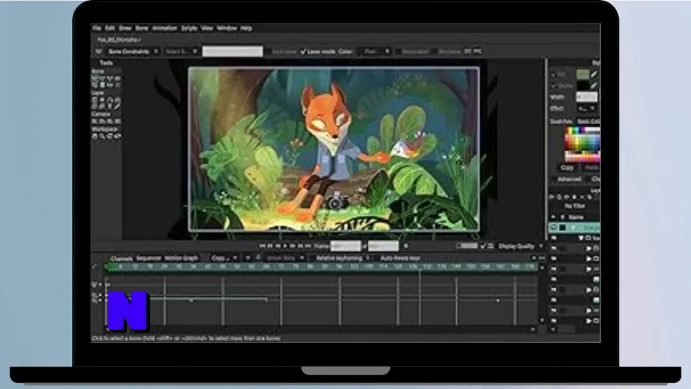Select the Zoom Camera tool
Viewport: 691px width, 389px height.
[103, 122]
